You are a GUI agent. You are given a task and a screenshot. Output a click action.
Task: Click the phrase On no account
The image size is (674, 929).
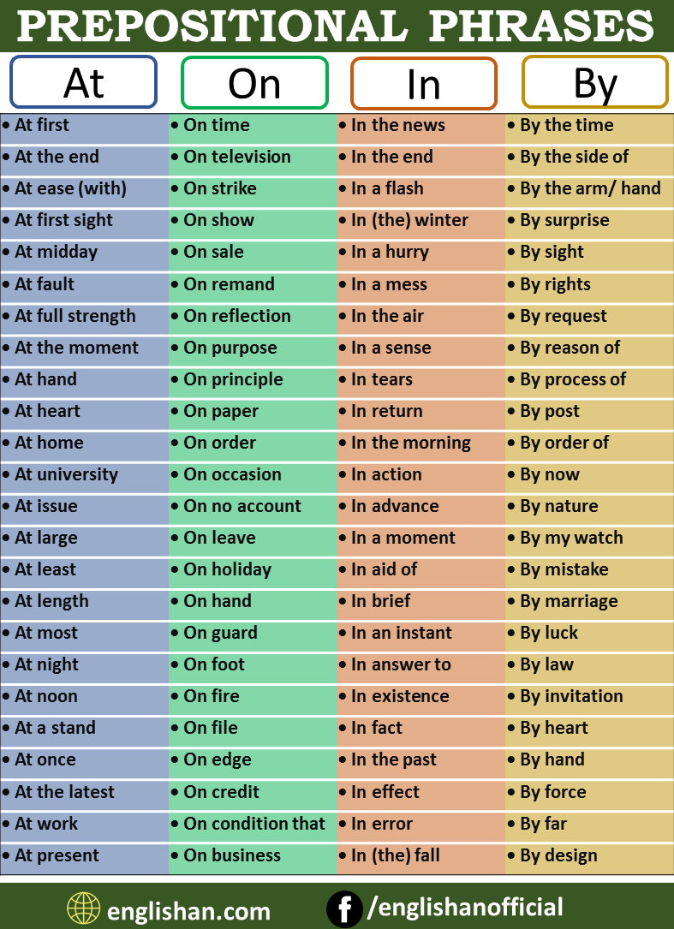(242, 506)
